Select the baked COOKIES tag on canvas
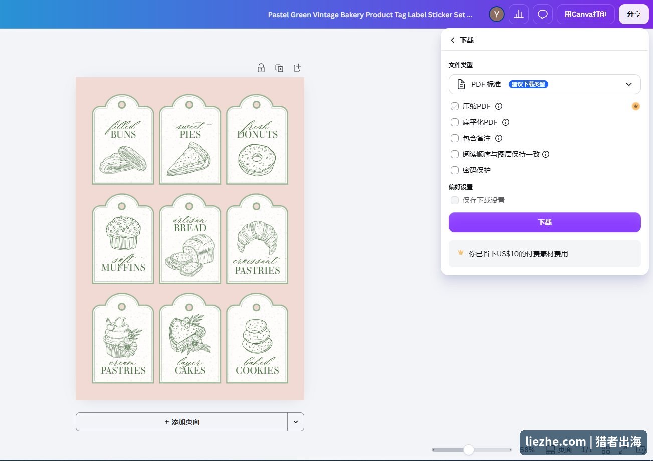 (257, 339)
